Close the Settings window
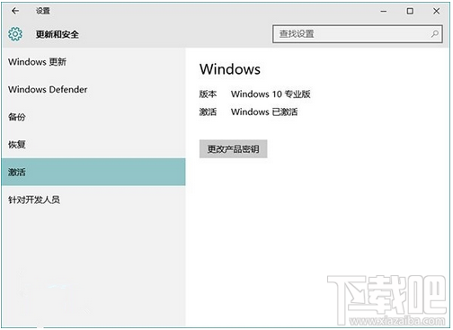Viewport: 453px width, 330px height. [436, 12]
